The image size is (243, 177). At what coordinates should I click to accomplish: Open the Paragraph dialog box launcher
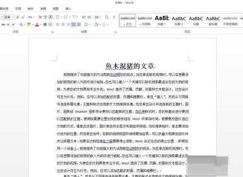(x=116, y=32)
